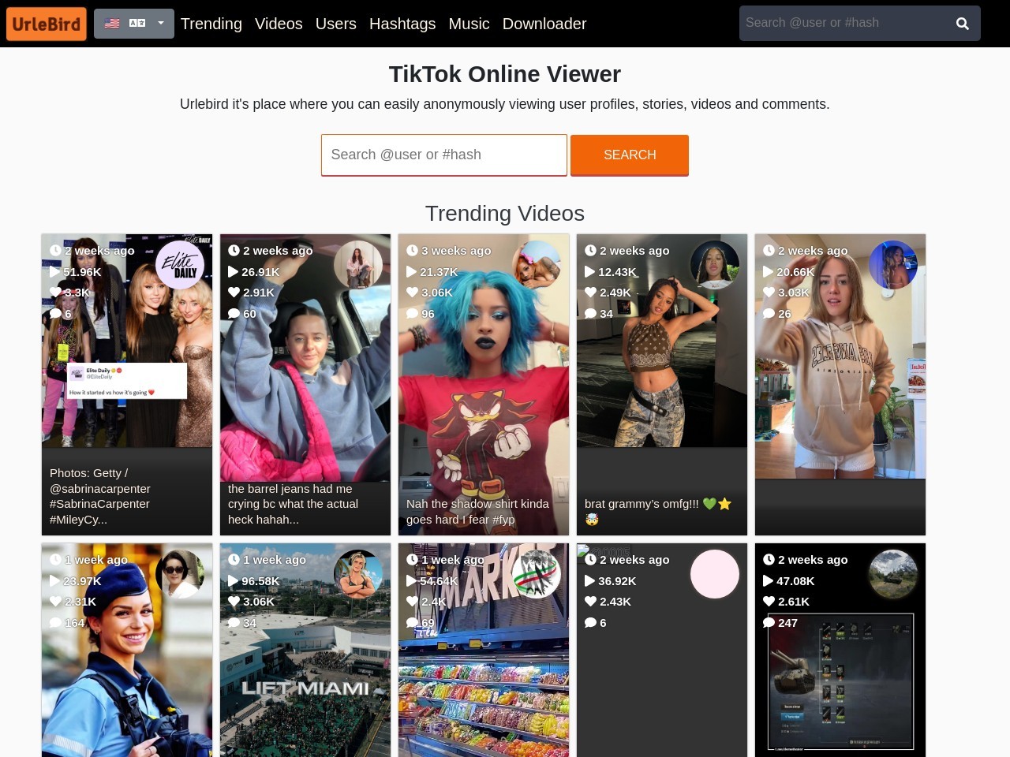Click the TikTok Online Viewer heading
Image resolution: width=1010 pixels, height=757 pixels.
point(505,74)
